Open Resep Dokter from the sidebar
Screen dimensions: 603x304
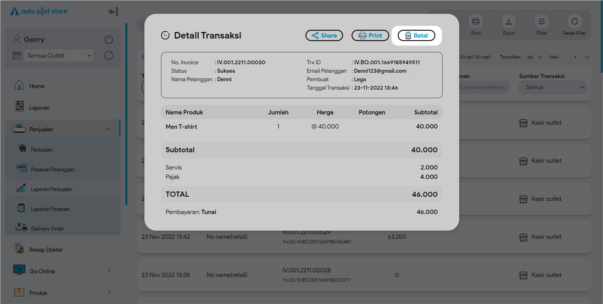[x=46, y=249]
